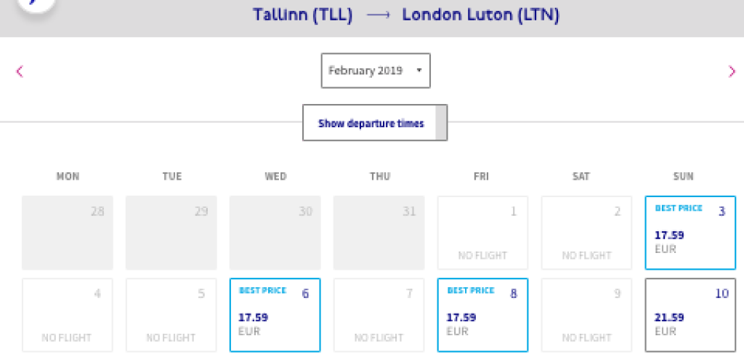744x357 pixels.
Task: Pick February 10 flight at 21.59 EUR
Action: point(690,315)
